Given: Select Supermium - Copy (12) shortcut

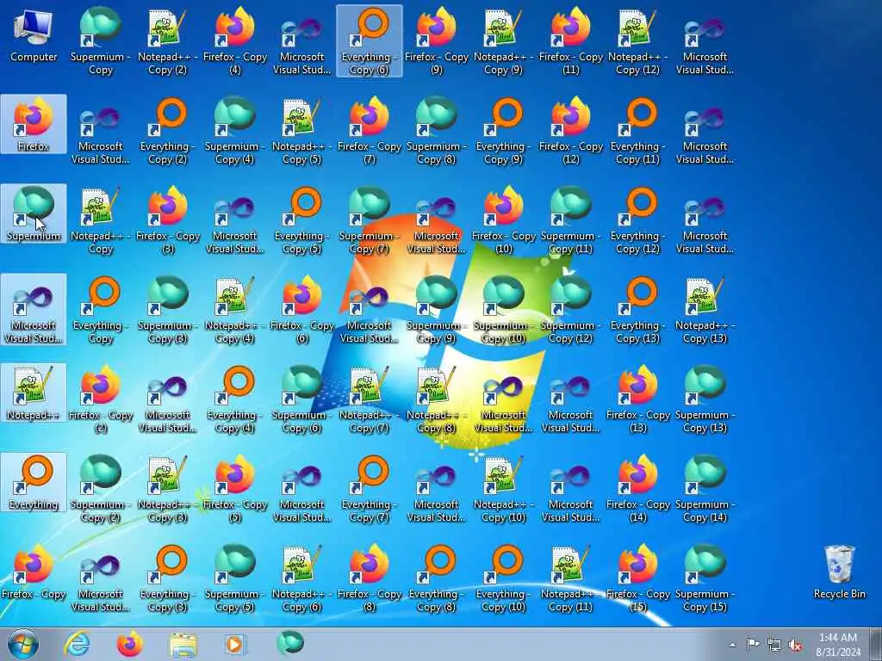Looking at the screenshot, I should coord(570,310).
